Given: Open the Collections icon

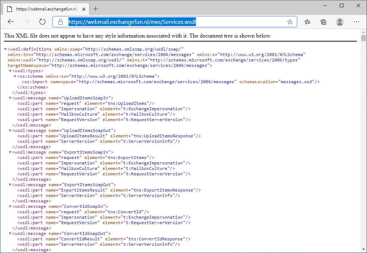Looking at the screenshot, I should [x=324, y=22].
